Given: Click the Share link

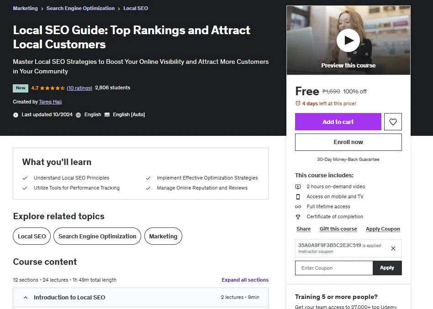Looking at the screenshot, I should tap(303, 229).
